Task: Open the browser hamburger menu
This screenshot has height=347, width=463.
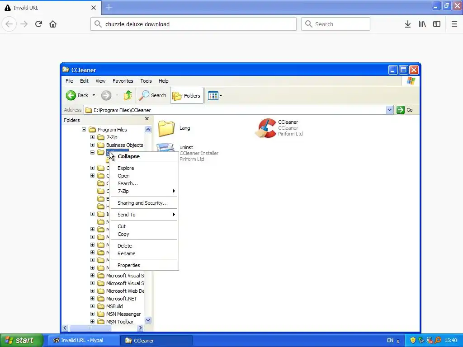Action: 454,24
